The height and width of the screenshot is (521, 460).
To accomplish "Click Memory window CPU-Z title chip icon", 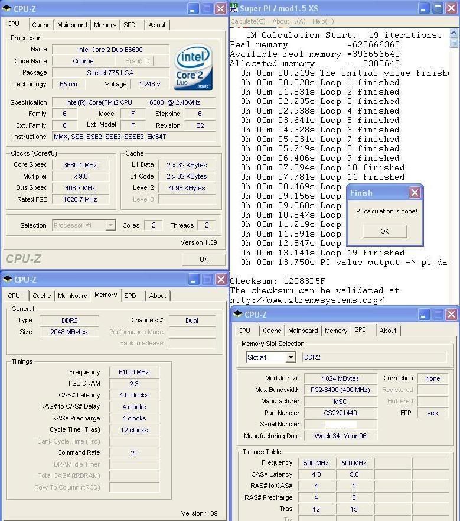I will pos(7,279).
